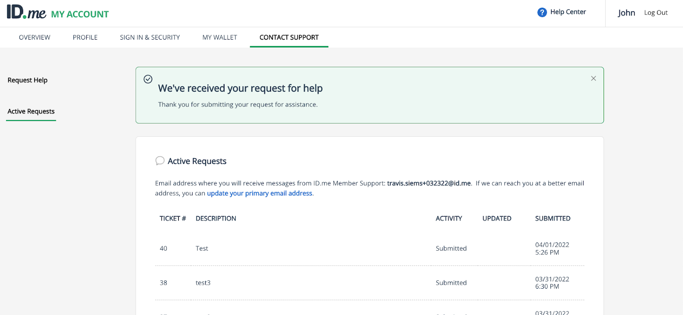Viewport: 683px width, 315px height.
Task: Click the ACTIVITY column header
Action: 449,218
